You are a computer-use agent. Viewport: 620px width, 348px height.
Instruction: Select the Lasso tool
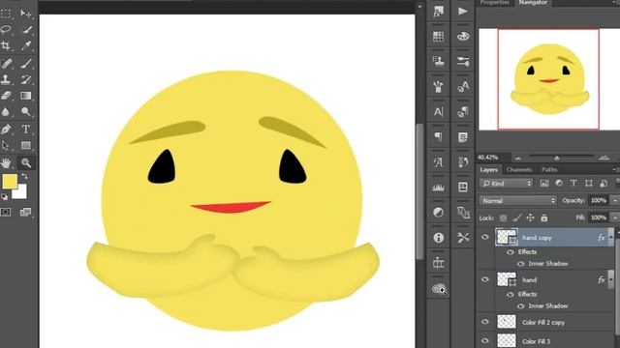coord(6,30)
